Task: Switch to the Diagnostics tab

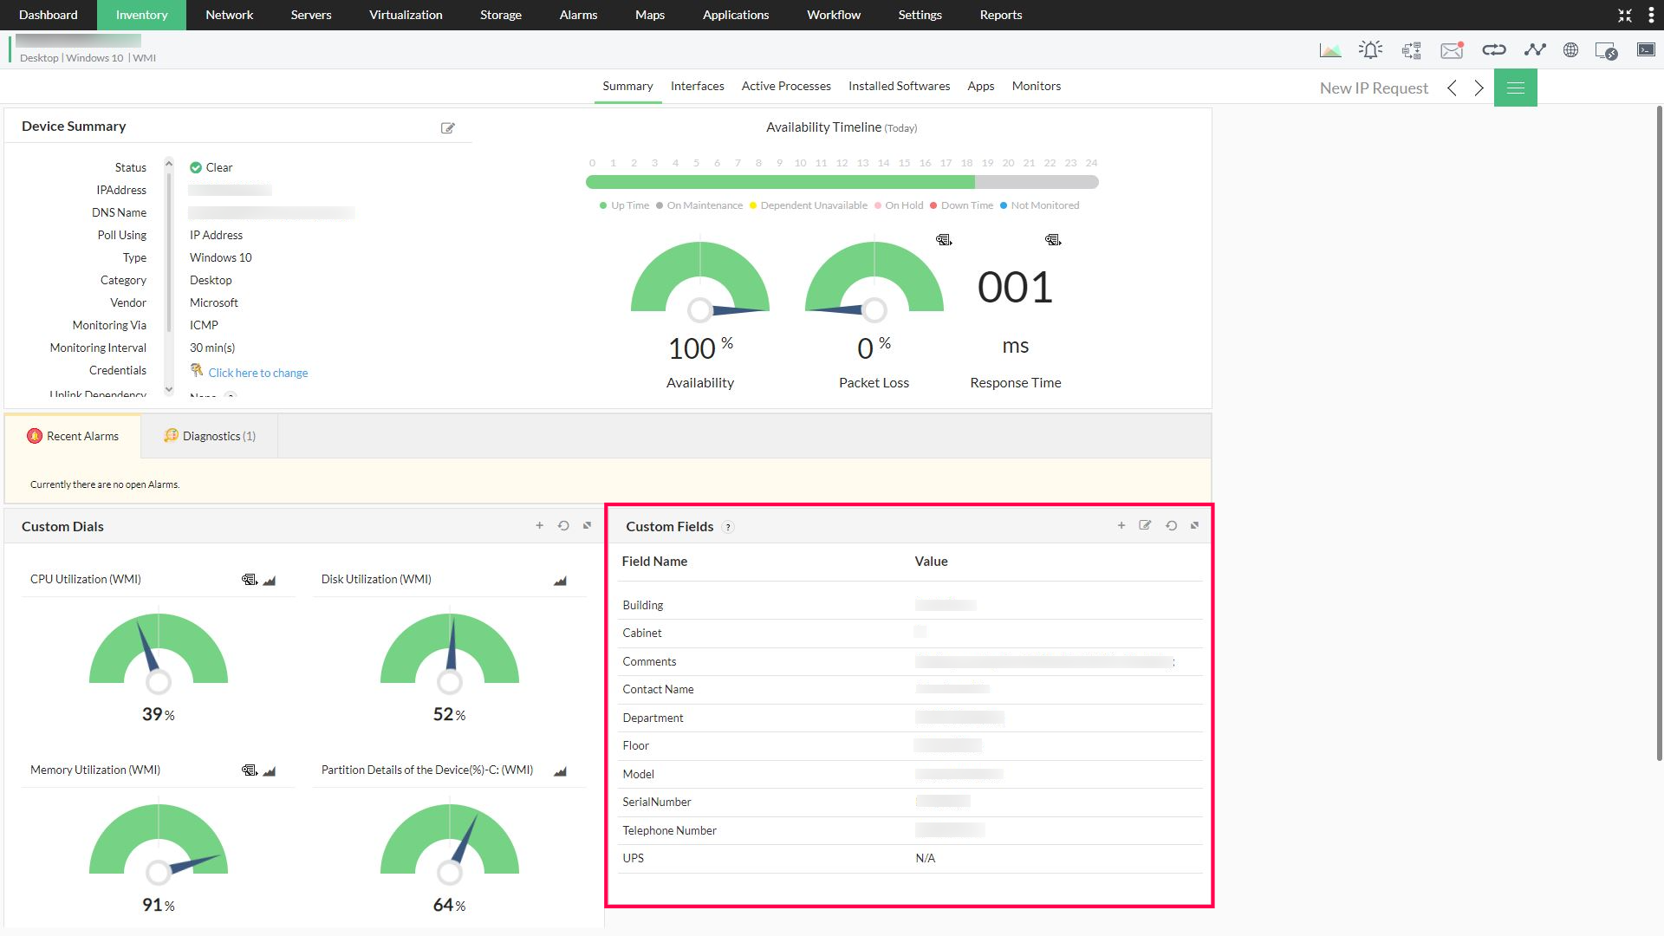Action: (209, 436)
